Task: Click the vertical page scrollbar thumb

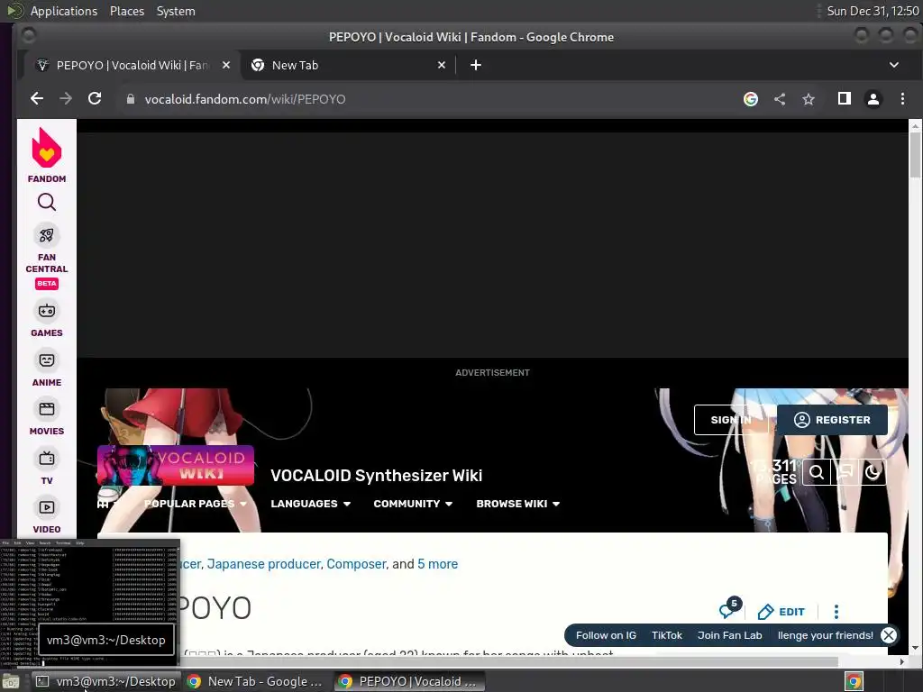Action: (x=915, y=154)
